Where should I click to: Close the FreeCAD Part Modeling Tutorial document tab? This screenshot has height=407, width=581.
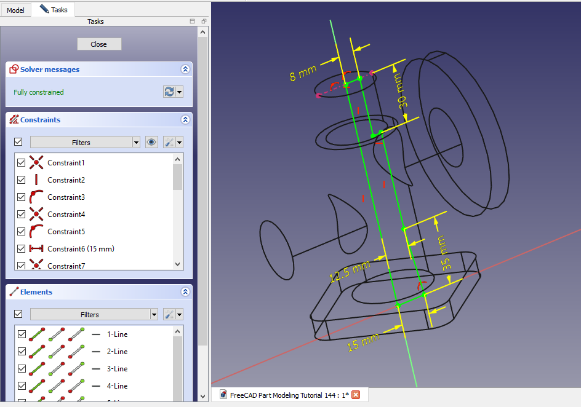click(355, 395)
